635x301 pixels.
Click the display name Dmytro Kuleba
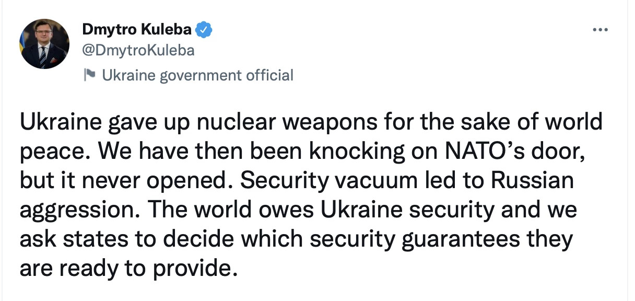137,30
